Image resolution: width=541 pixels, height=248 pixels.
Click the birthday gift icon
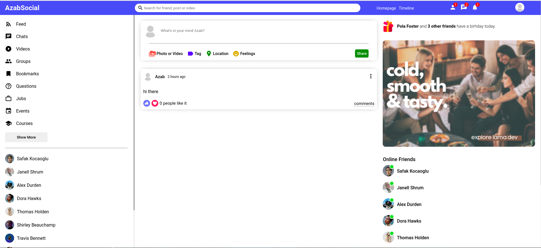click(x=388, y=26)
